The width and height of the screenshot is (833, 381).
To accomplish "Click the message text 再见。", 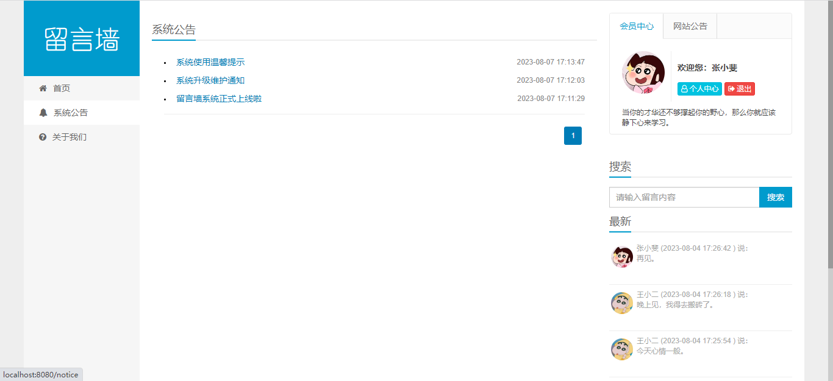I will click(646, 259).
